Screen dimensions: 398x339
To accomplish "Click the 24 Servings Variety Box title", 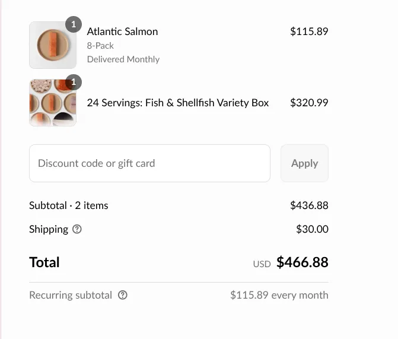I will coord(178,103).
